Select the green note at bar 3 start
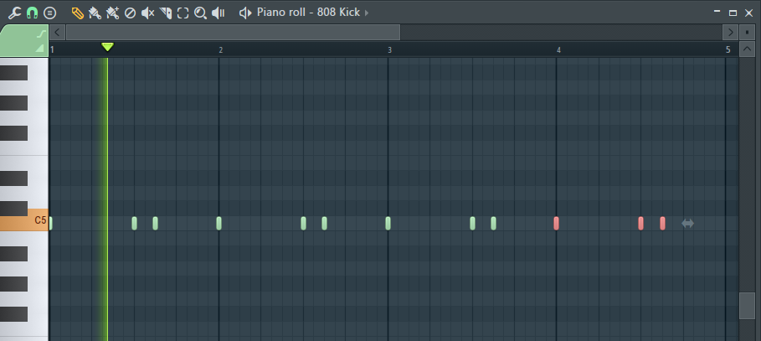Screen dimensions: 761x341 (x=388, y=224)
